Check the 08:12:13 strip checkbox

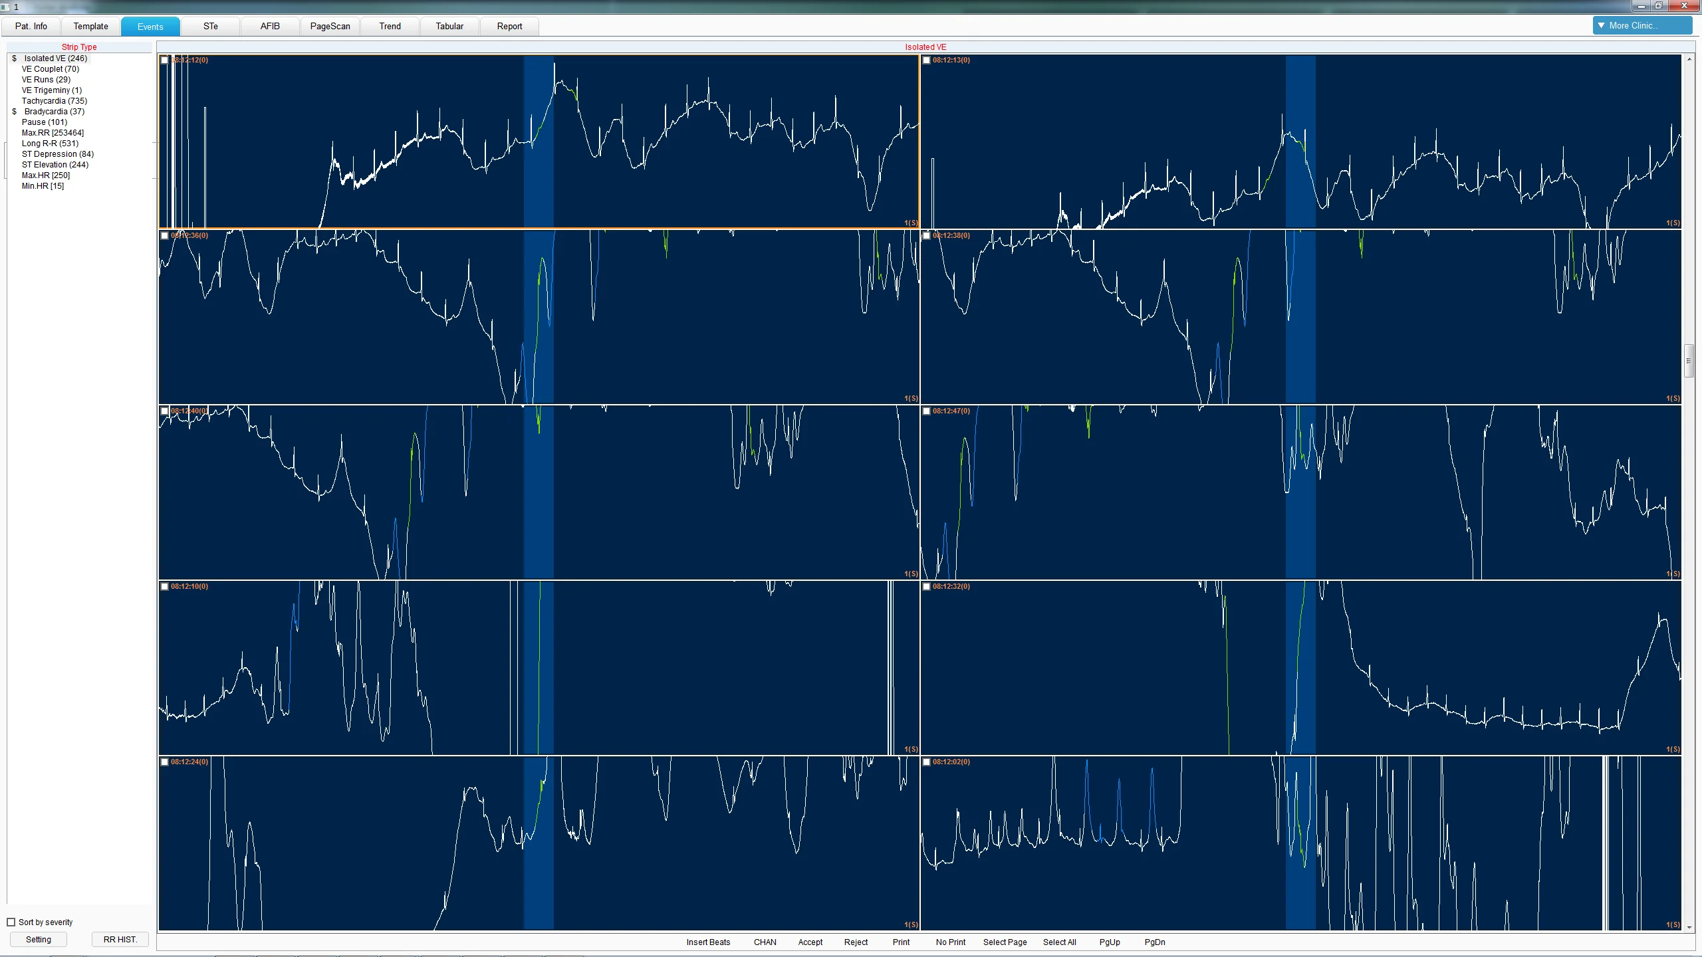[x=927, y=60]
